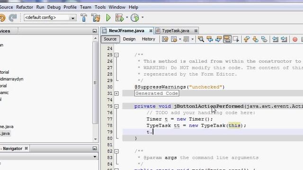This screenshot has width=303, height=170.
Task: Click the Profile Project icon
Action: point(135,18)
